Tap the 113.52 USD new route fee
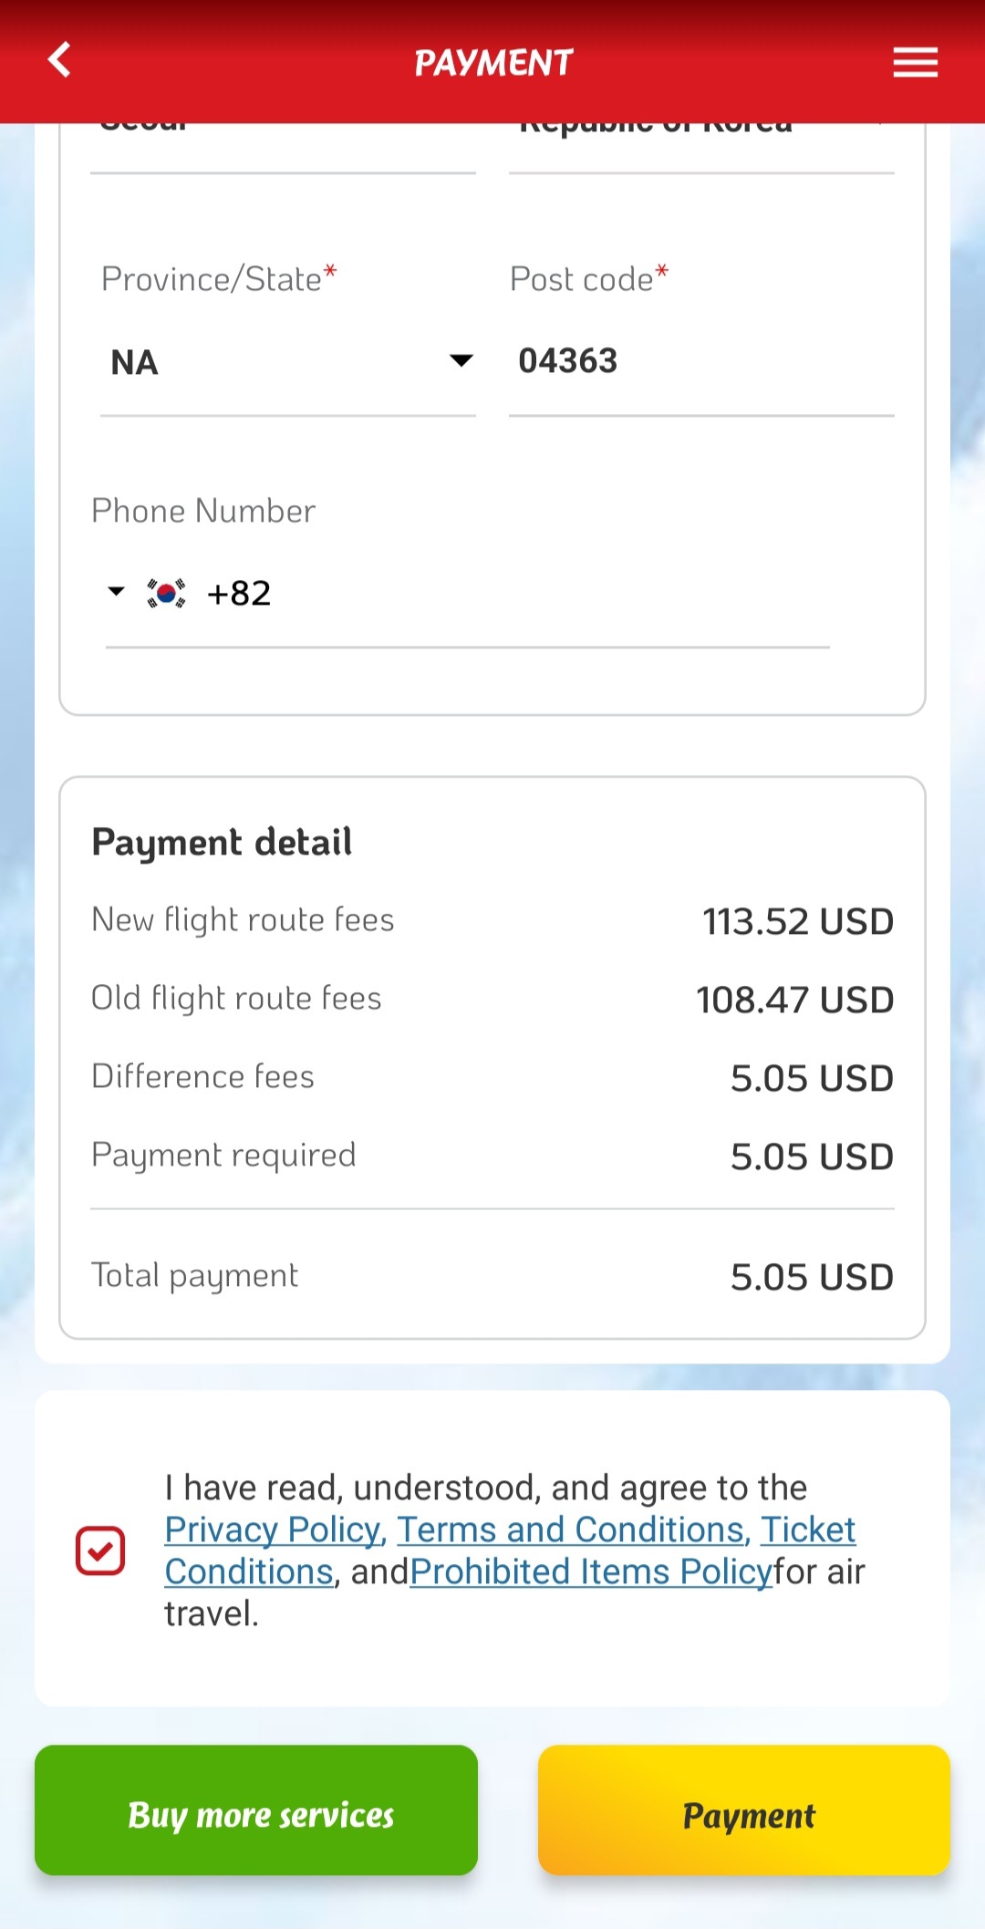Screen dimensions: 985x1929 point(797,921)
